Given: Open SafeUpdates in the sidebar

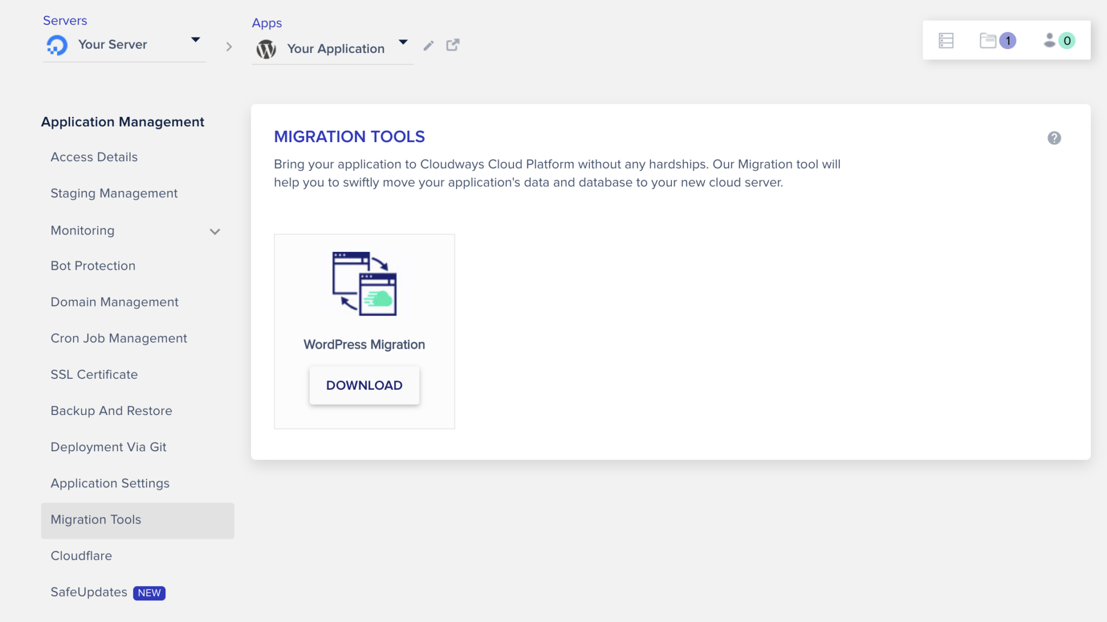Looking at the screenshot, I should tap(89, 592).
